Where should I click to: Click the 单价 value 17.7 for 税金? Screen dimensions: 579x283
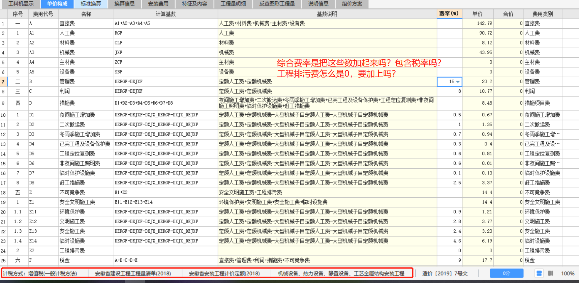[487, 260]
